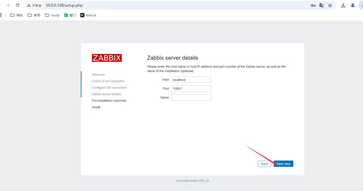This screenshot has height=191, width=363.
Task: Click the ZABBIX logo
Action: click(107, 58)
